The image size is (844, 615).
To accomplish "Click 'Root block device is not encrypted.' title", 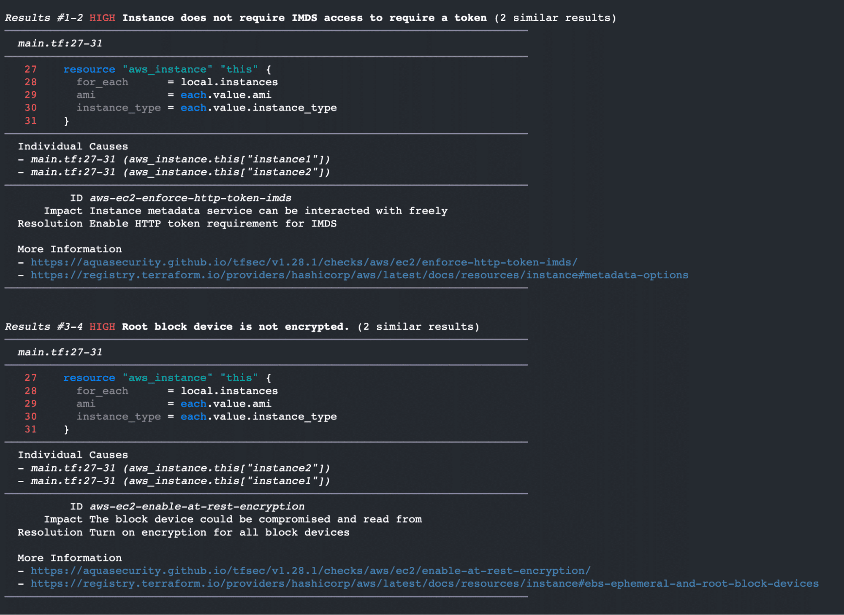I will [x=236, y=327].
